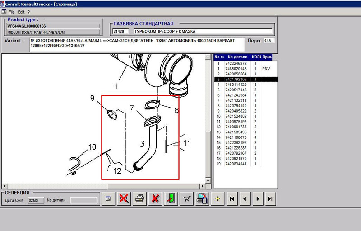Viewport: 361px width, 231px height.
Task: Click callout number 1 near the turbocharger
Action: click(x=116, y=87)
